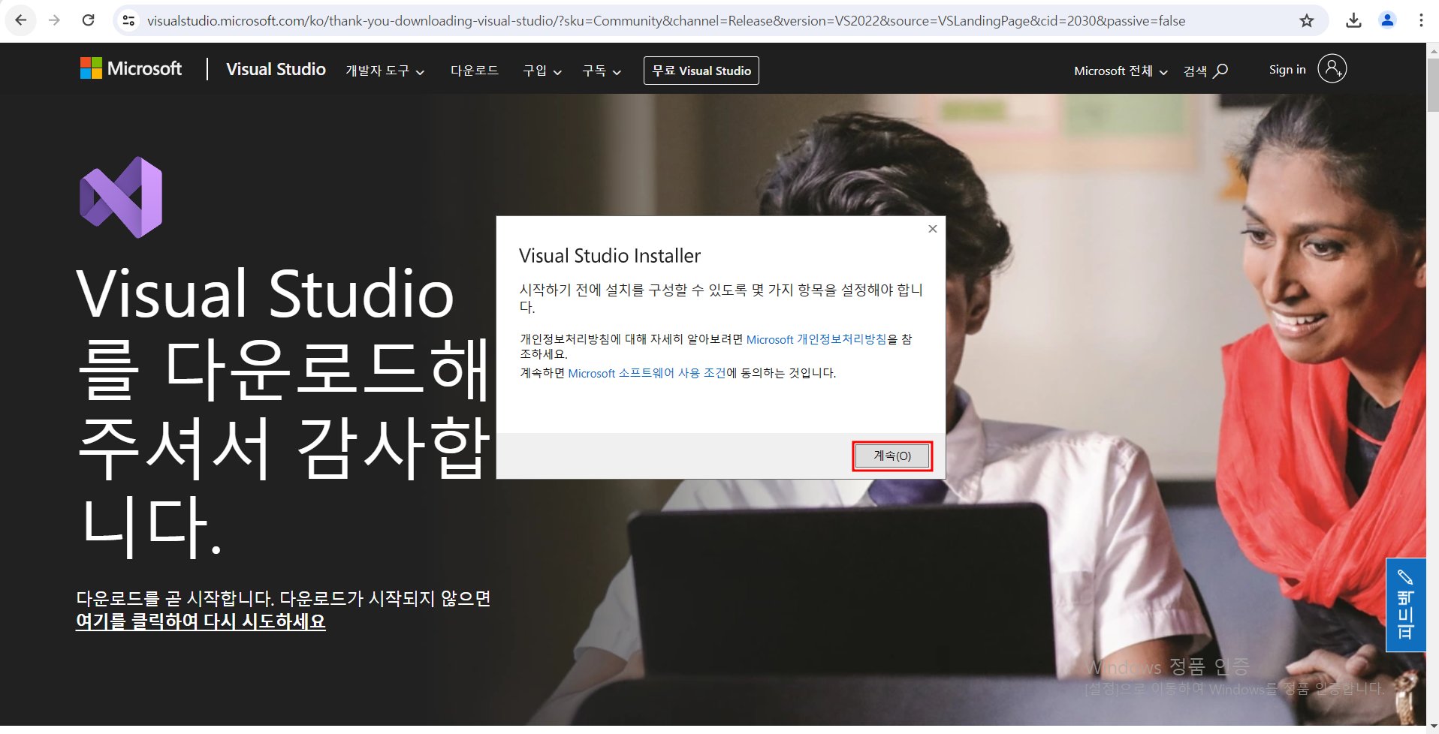Click the browser forward arrow
The width and height of the screenshot is (1439, 734).
pyautogui.click(x=54, y=20)
